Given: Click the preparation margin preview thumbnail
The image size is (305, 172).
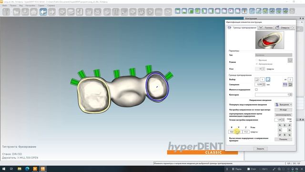Looking at the screenshot, I should tap(269, 40).
